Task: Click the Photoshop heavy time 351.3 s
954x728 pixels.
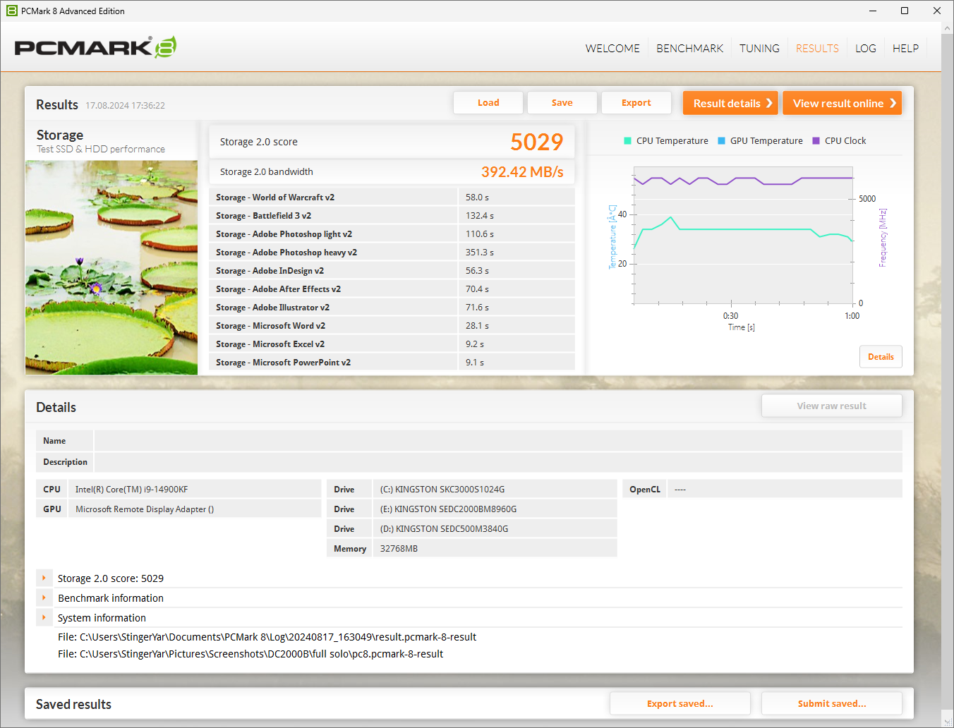Action: coord(480,253)
